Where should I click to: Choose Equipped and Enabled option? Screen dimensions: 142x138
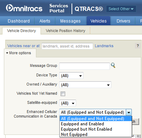(96, 124)
